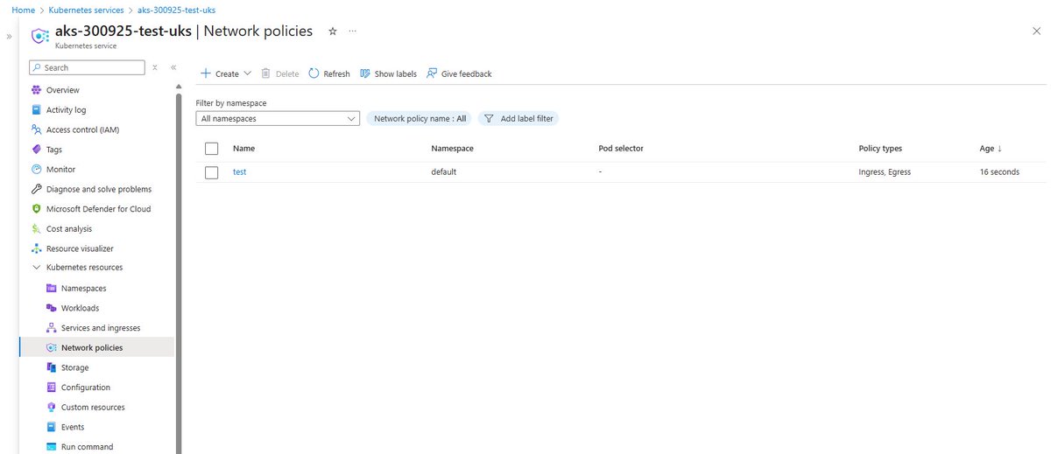Click the Namespace column header
The height and width of the screenshot is (454, 1051).
452,149
